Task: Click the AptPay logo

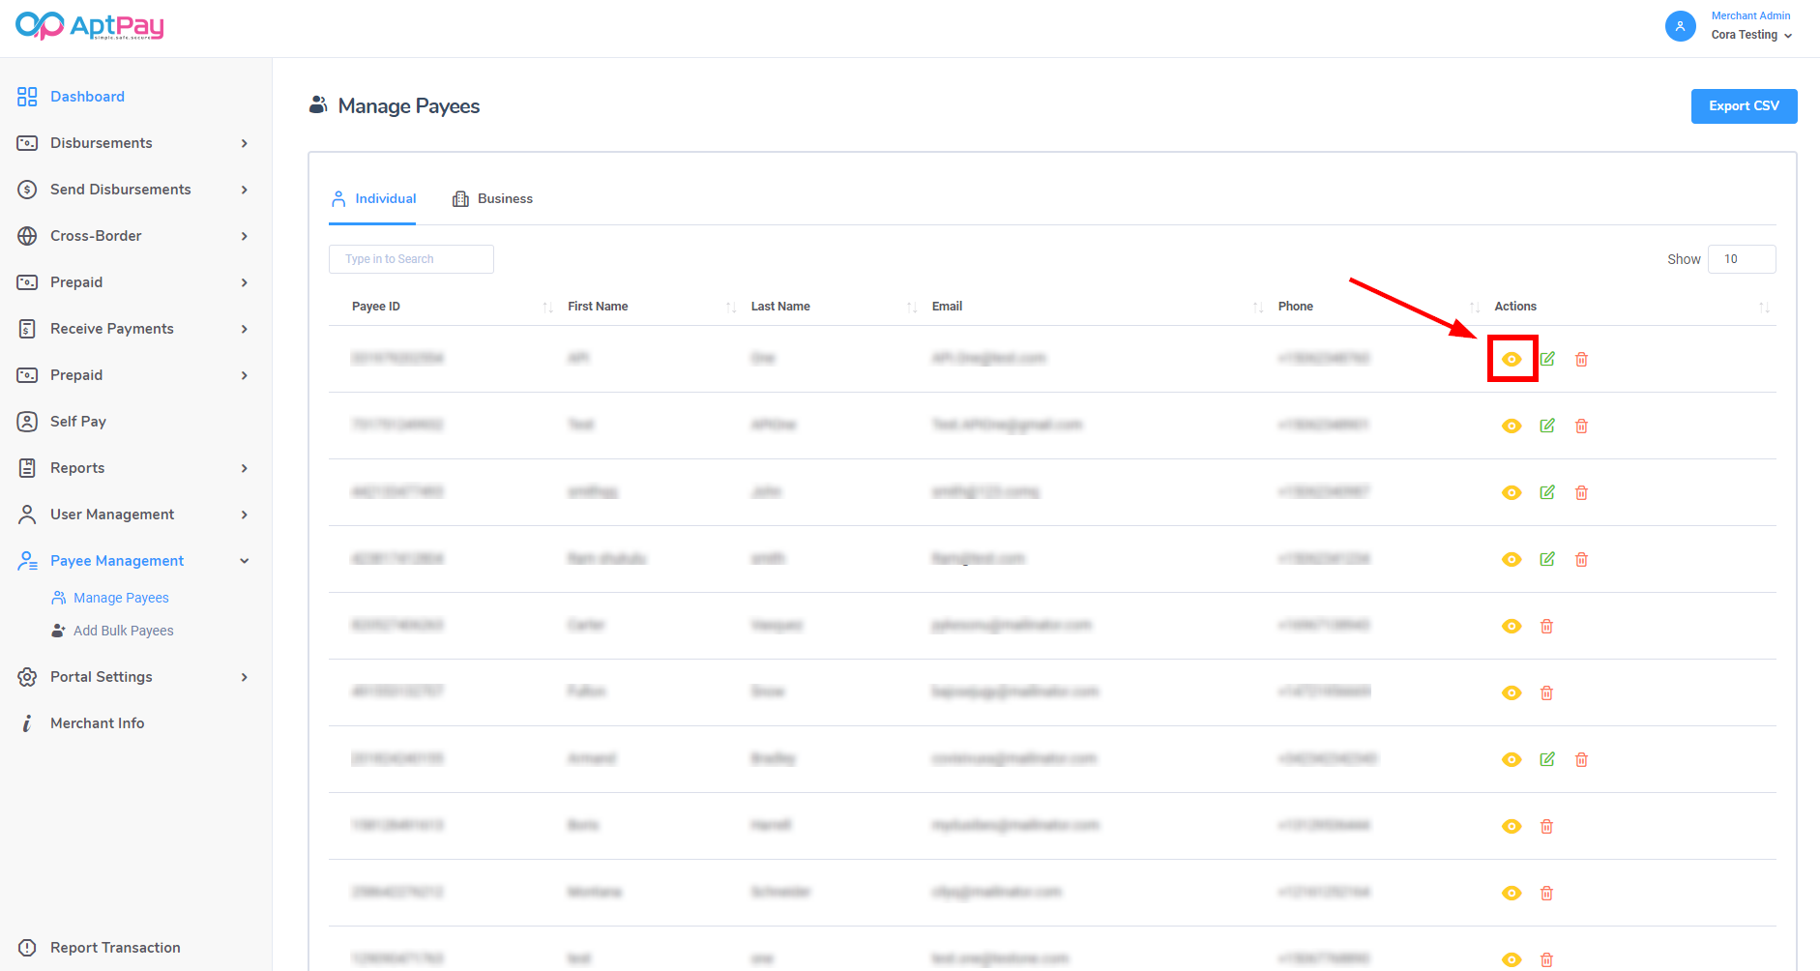Action: coord(89,26)
